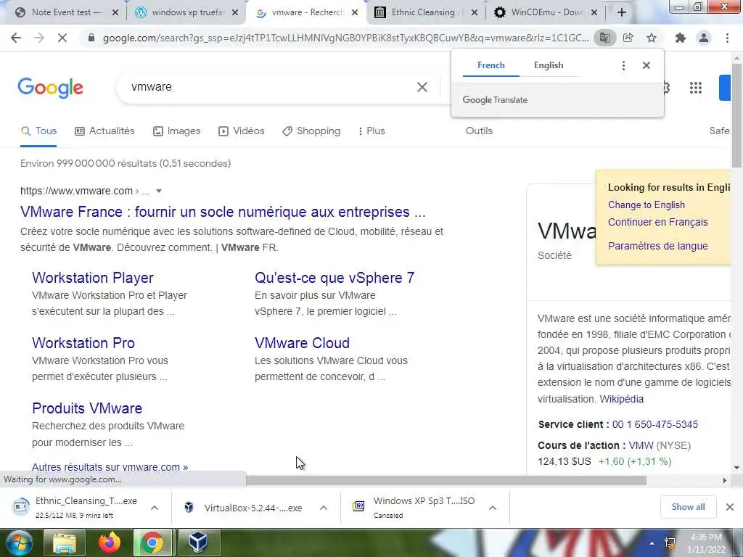The height and width of the screenshot is (557, 743).
Task: Open the VMware Cloud link
Action: click(303, 343)
